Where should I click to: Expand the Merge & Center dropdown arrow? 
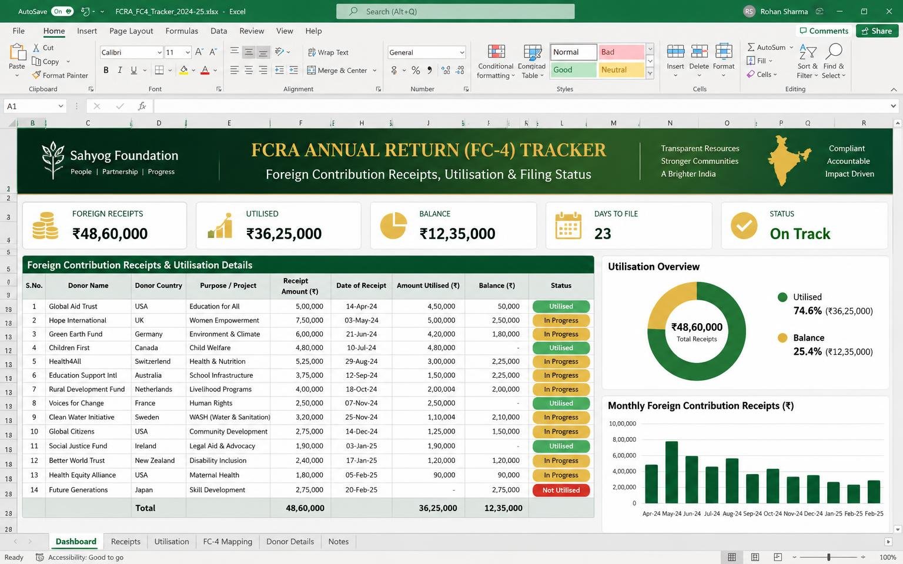click(374, 70)
